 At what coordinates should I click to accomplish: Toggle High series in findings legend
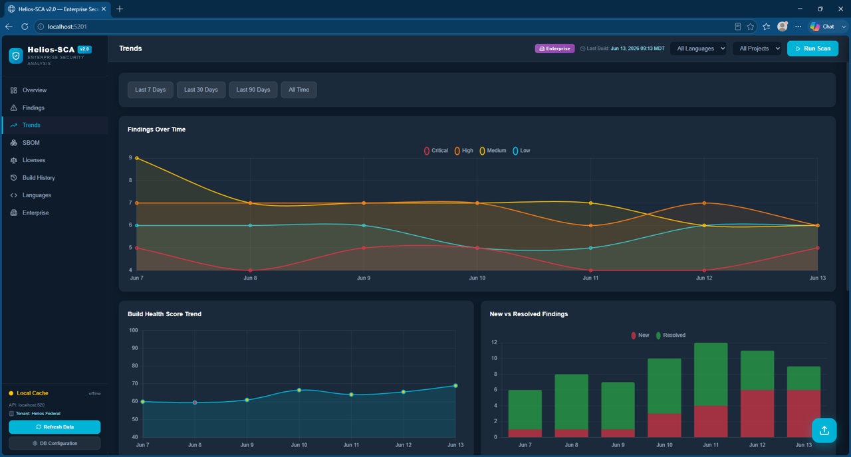click(464, 151)
